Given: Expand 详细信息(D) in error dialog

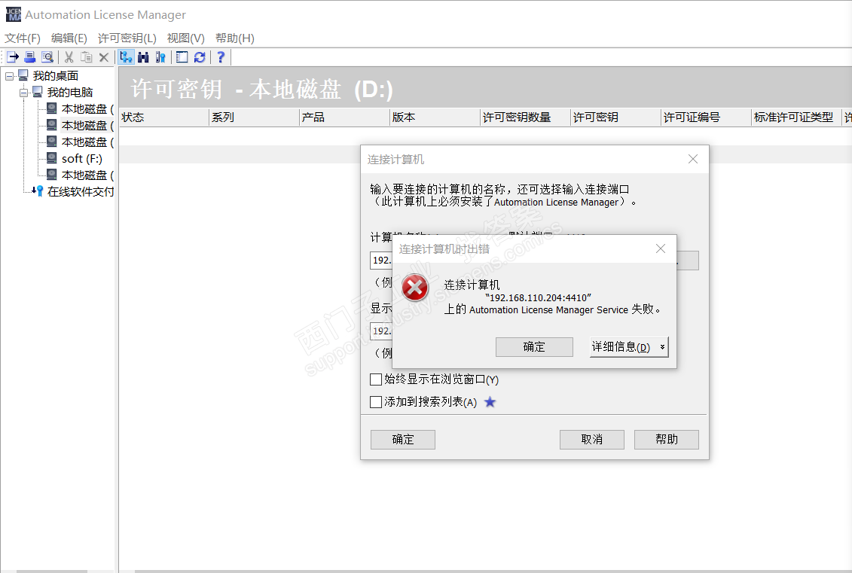Looking at the screenshot, I should pos(629,347).
